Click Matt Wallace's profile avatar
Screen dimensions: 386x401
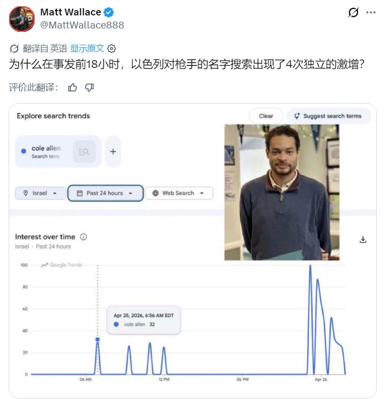(22, 19)
